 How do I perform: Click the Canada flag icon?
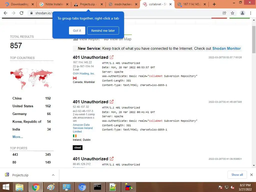coord(75,78)
